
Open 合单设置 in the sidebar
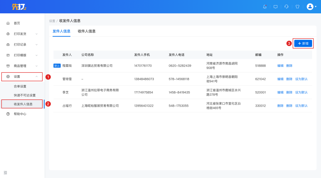pos(20,86)
